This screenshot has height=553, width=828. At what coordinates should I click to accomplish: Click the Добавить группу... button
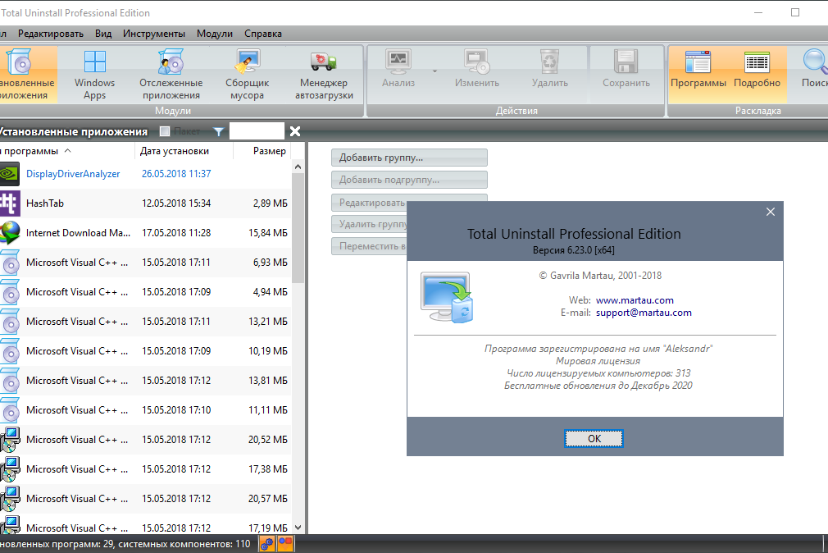[x=409, y=158]
